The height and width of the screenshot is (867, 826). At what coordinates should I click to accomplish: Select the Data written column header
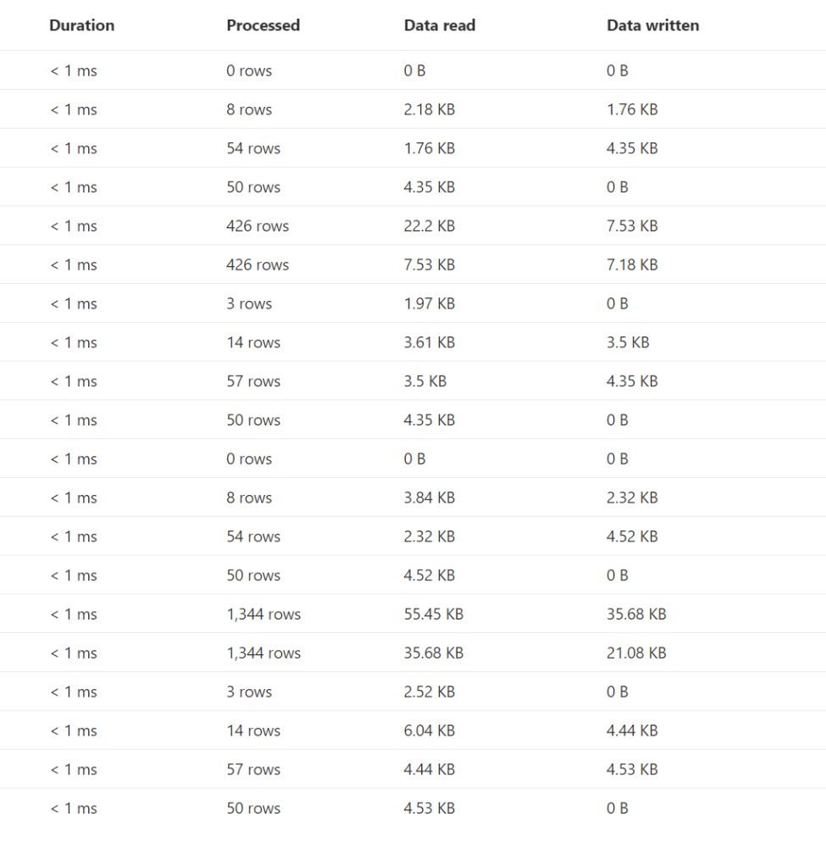(652, 25)
